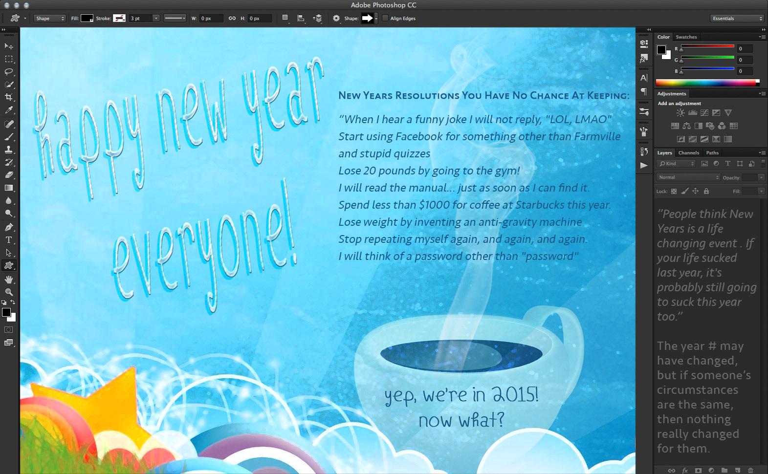Toggle lock all layer button
Screen dimensions: 768x474
click(x=706, y=192)
